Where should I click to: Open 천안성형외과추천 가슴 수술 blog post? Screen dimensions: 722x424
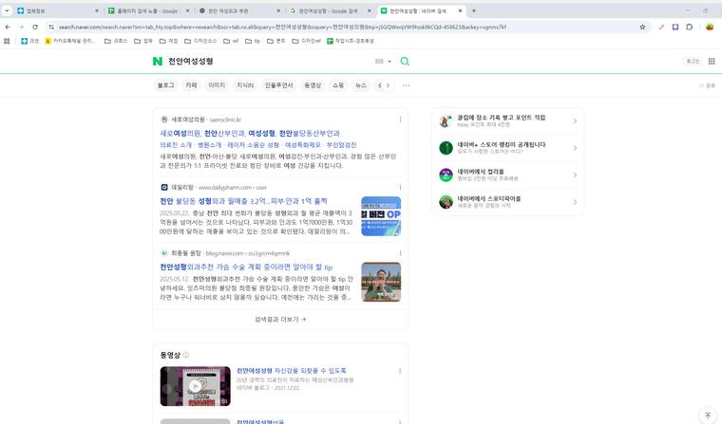pyautogui.click(x=246, y=267)
